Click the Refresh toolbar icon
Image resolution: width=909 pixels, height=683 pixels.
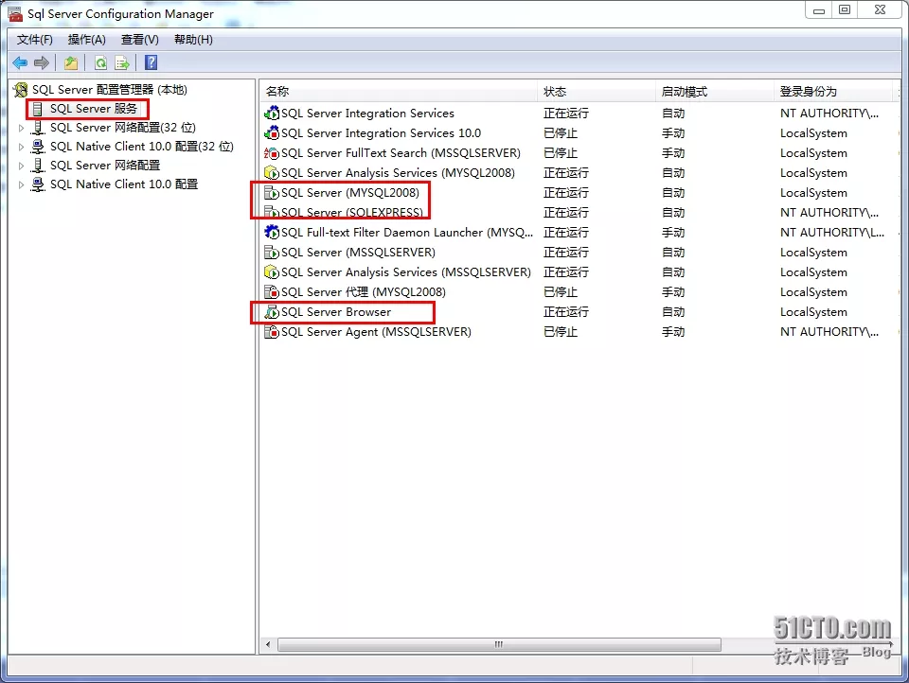click(x=101, y=62)
